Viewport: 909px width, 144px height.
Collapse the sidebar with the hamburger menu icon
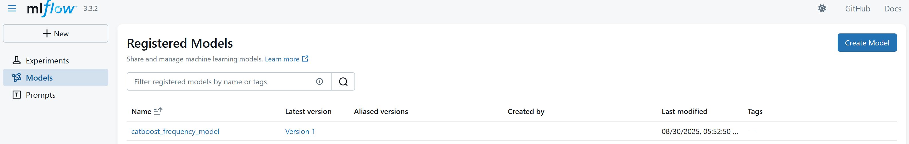pos(12,9)
